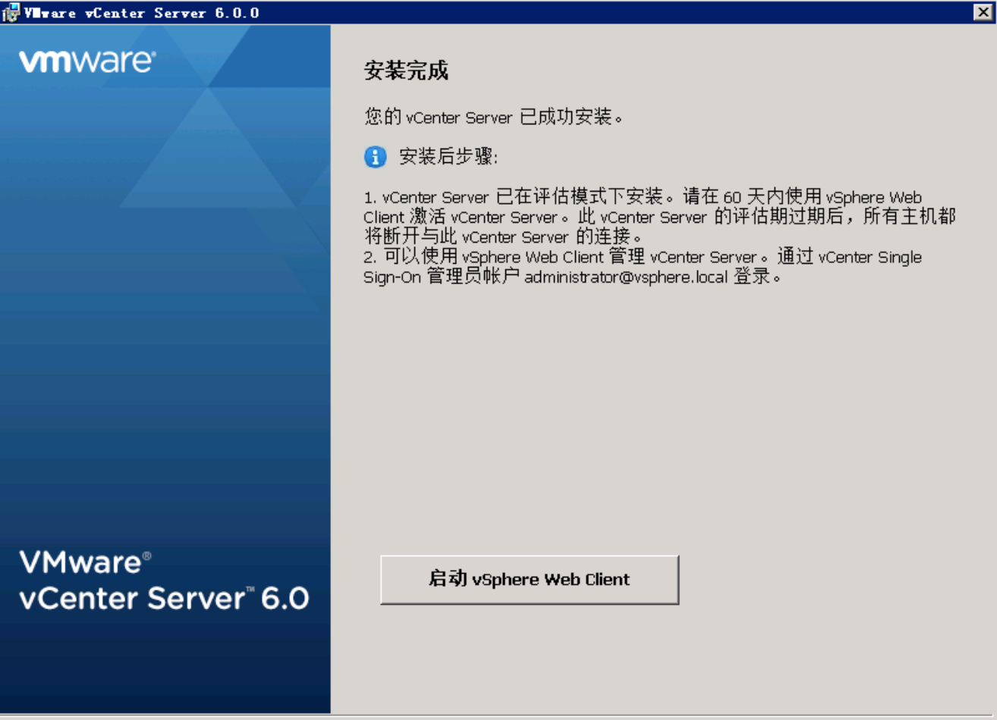Click the triangle graphic in the blue banner
997x720 pixels.
pos(205,152)
